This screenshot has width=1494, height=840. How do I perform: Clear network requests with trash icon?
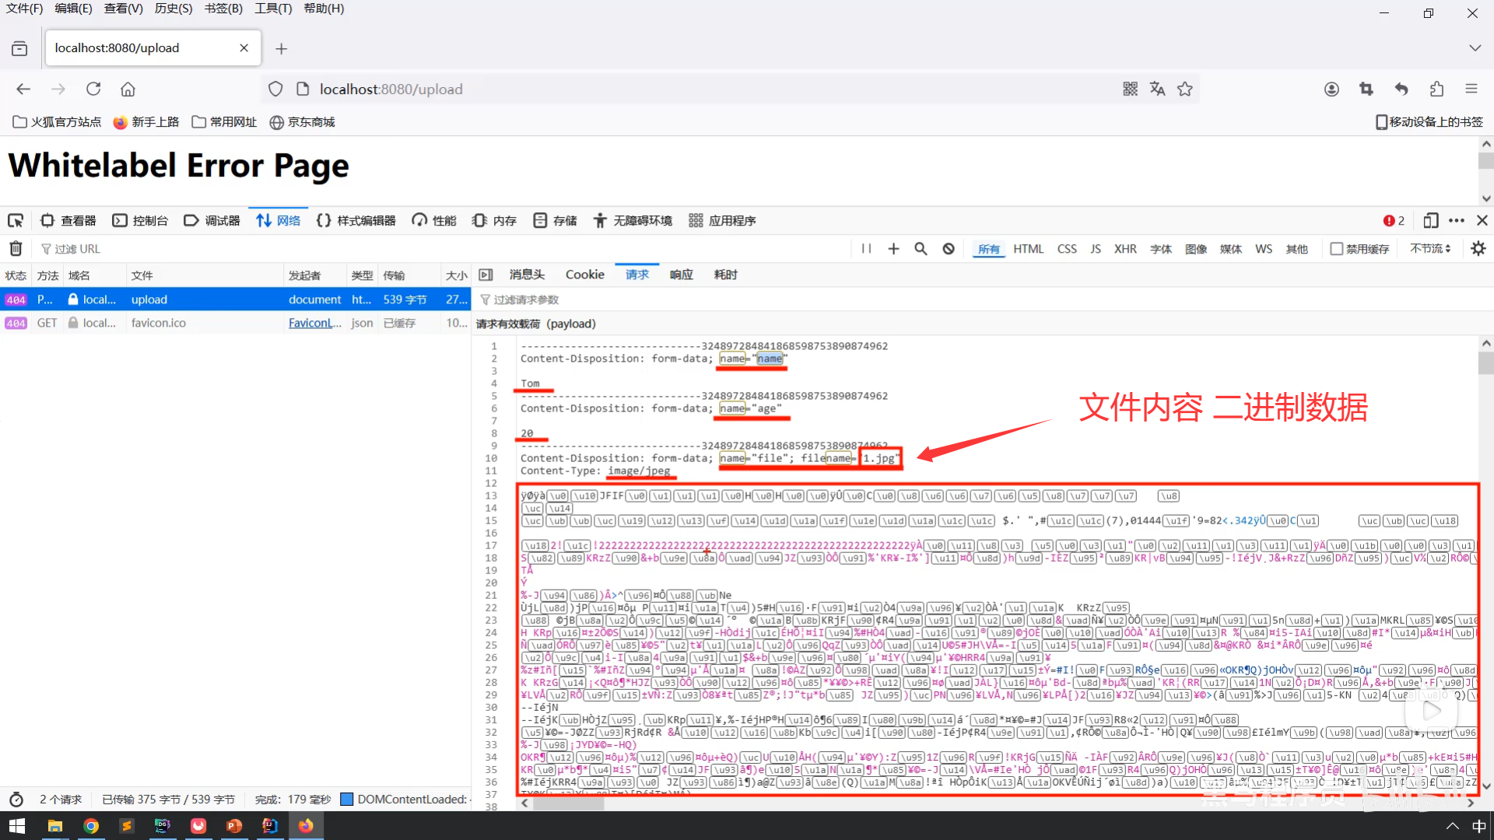[16, 249]
